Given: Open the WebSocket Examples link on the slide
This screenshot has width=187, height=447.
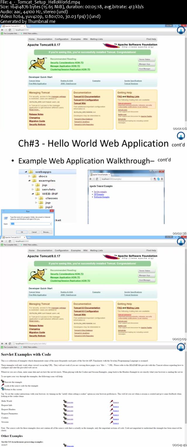Looking at the screenshot, I should (102, 197).
